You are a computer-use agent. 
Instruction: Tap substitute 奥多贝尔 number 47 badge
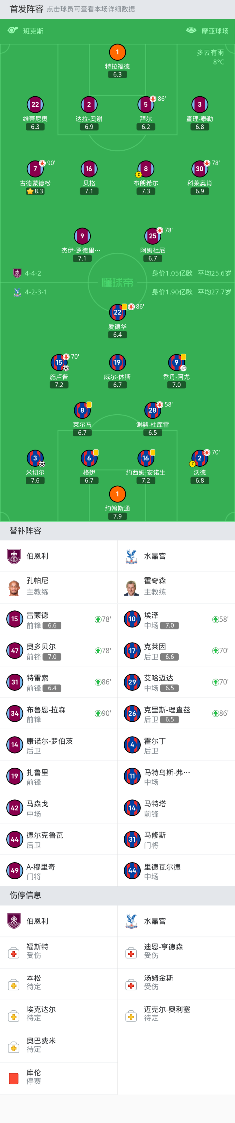coord(14,651)
